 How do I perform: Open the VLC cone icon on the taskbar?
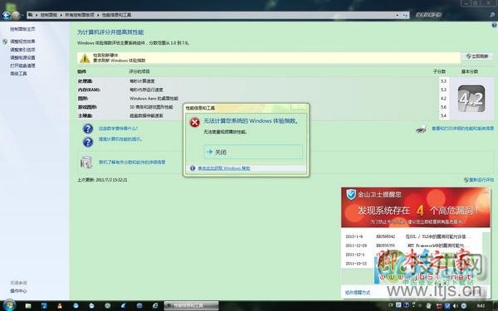tap(60, 305)
